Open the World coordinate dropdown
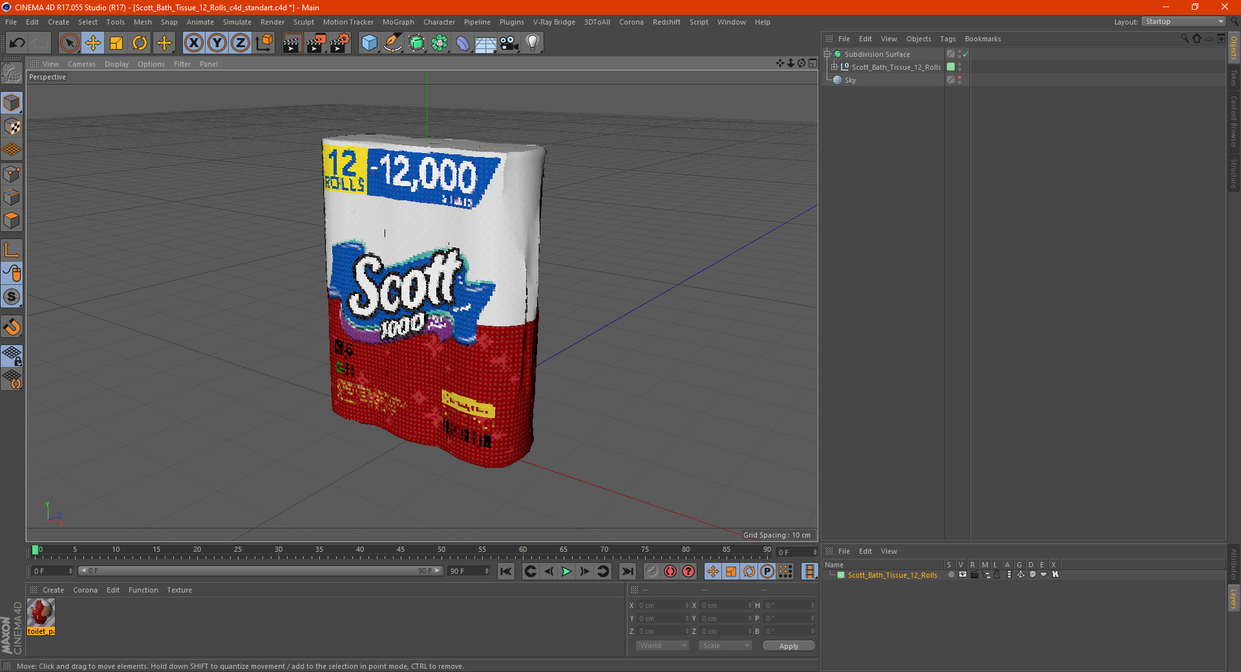Viewport: 1241px width, 672px height. pyautogui.click(x=663, y=646)
